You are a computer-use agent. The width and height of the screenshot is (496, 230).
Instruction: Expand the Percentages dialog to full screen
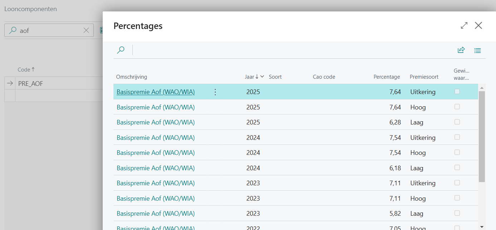[464, 25]
